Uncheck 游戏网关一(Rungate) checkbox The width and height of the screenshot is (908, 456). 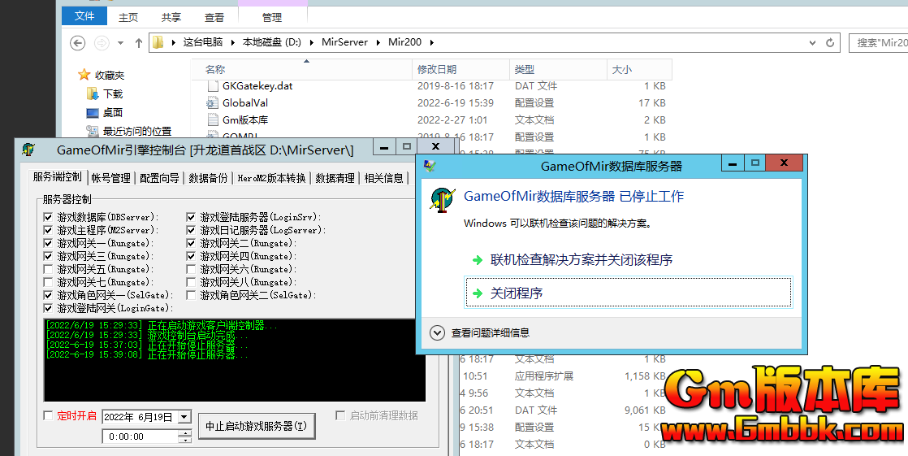click(47, 243)
